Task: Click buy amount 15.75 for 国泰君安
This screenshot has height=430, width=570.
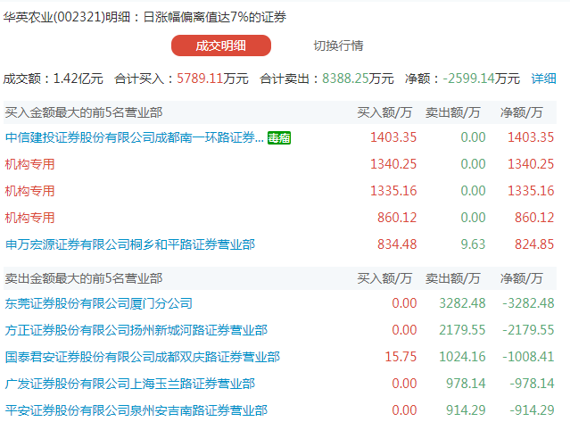Action: (x=401, y=357)
